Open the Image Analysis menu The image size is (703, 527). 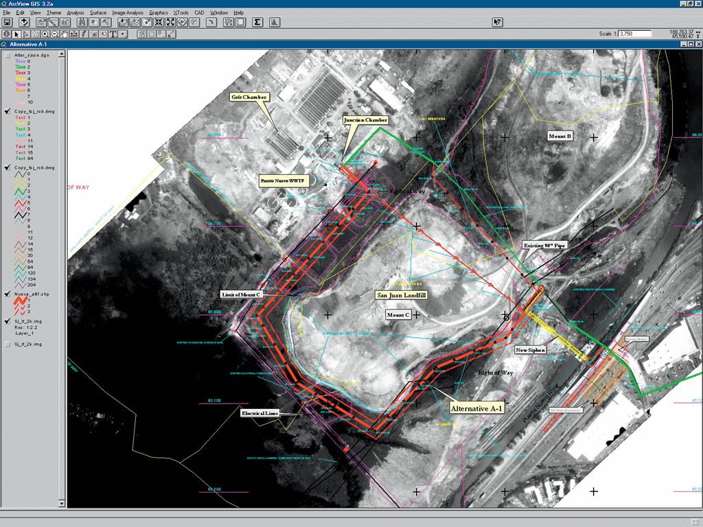pos(128,12)
